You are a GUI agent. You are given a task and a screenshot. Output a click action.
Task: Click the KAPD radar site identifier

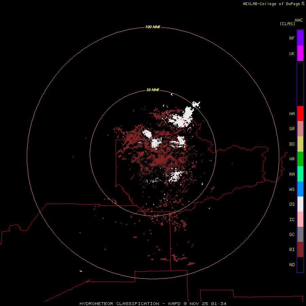click(x=174, y=304)
